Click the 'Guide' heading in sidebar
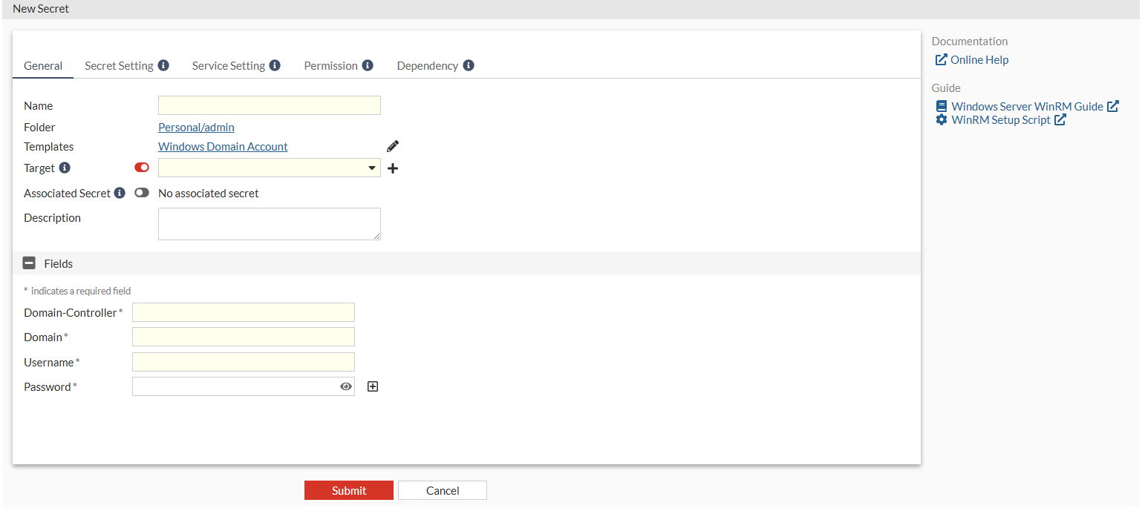This screenshot has width=1145, height=511. click(x=946, y=88)
